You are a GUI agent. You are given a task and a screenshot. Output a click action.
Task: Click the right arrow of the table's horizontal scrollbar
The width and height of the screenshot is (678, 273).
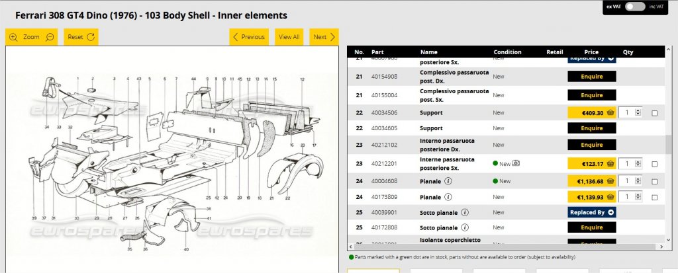pos(662,247)
